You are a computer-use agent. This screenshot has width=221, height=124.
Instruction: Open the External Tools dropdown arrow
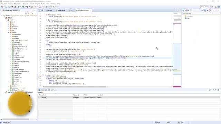pyautogui.click(x=29, y=7)
